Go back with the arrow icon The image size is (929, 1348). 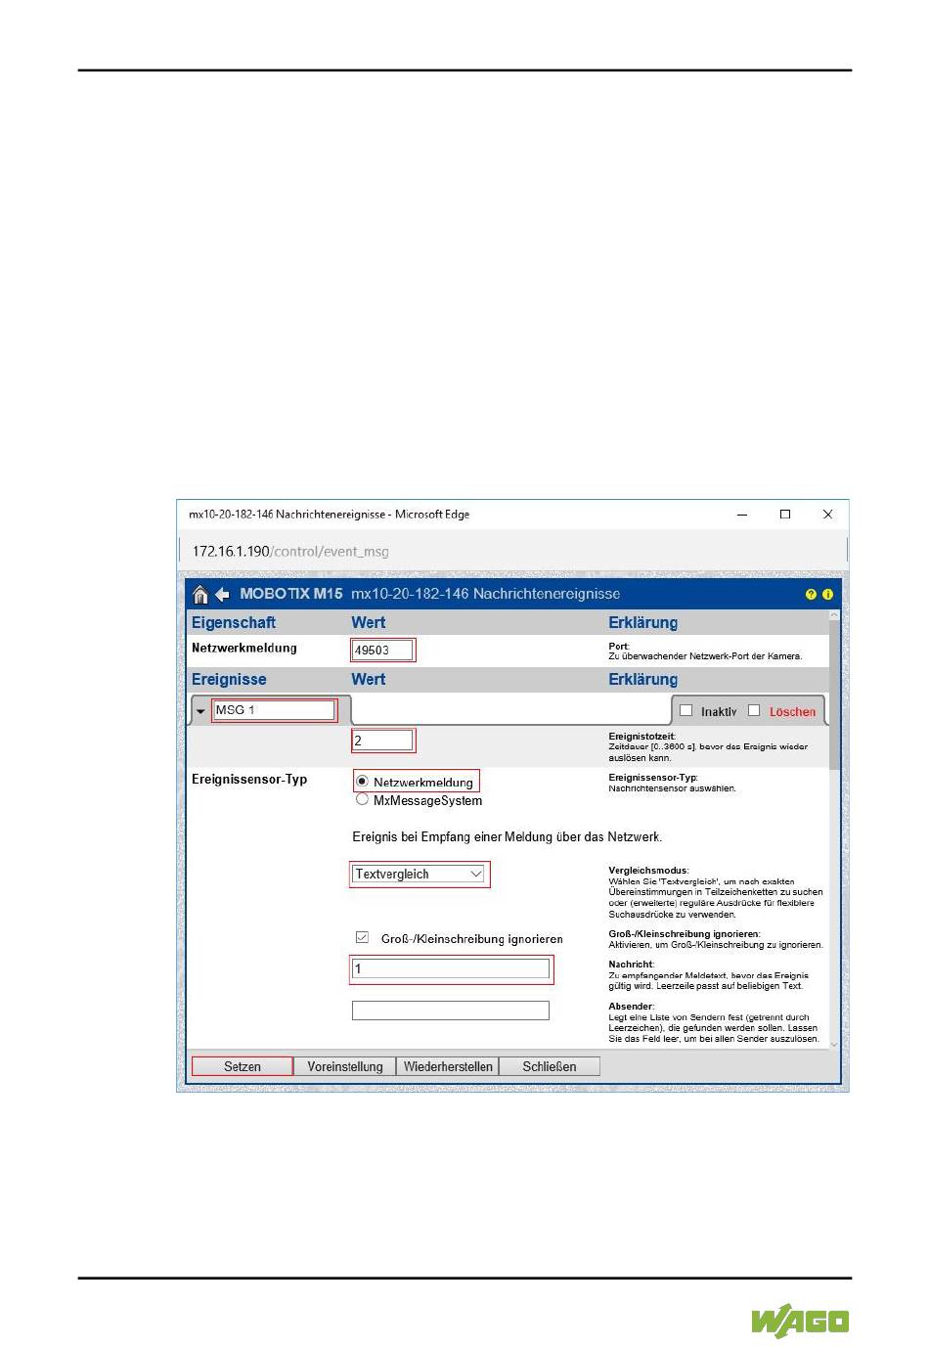coord(223,594)
